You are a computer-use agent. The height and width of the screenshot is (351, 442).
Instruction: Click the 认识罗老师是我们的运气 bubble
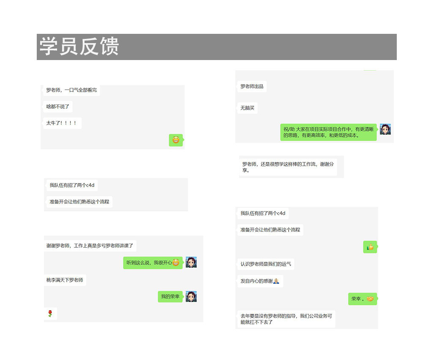(x=265, y=264)
